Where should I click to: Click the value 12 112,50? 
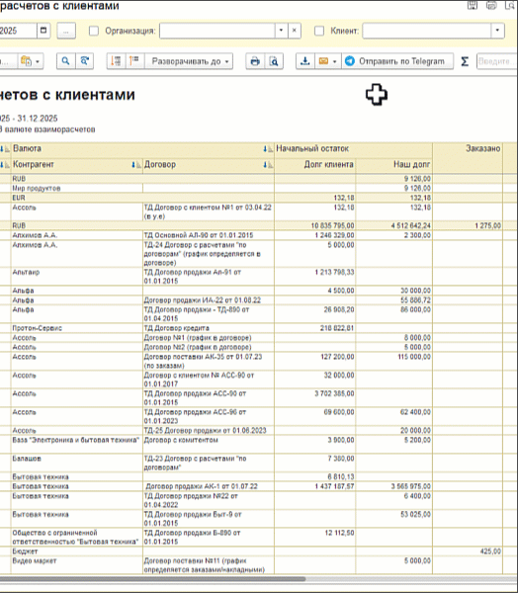coord(339,533)
